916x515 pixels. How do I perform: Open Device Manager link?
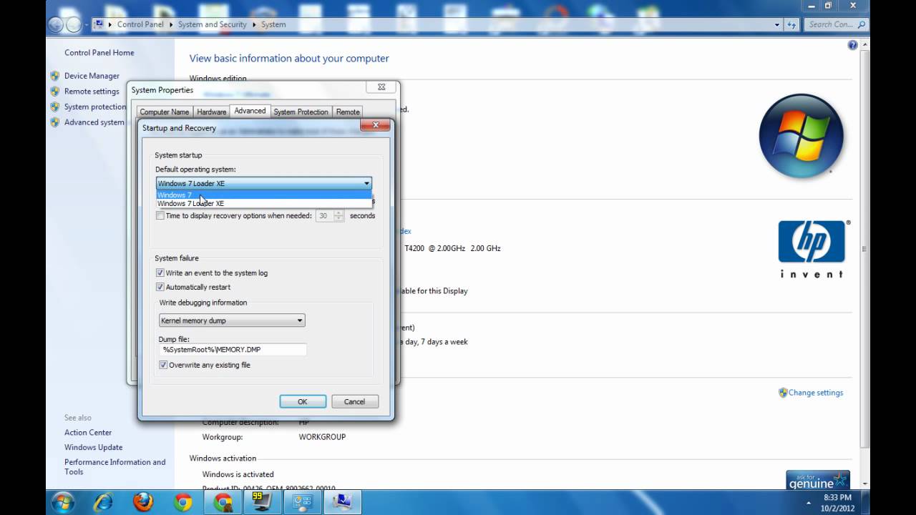92,76
